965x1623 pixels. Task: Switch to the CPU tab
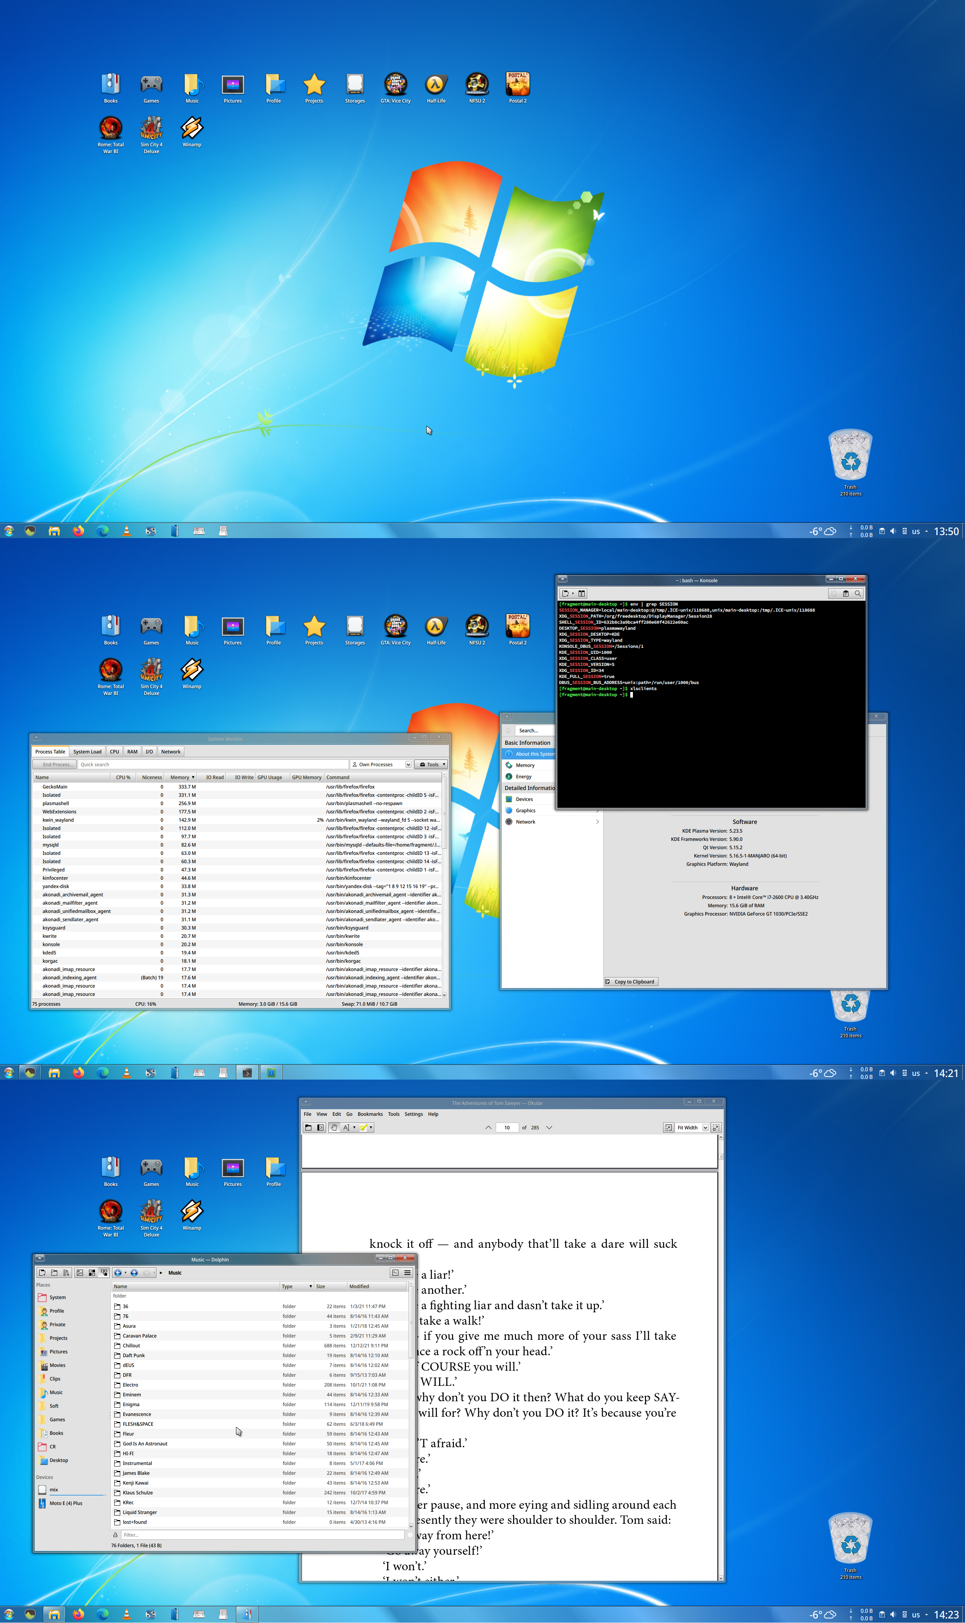[115, 751]
